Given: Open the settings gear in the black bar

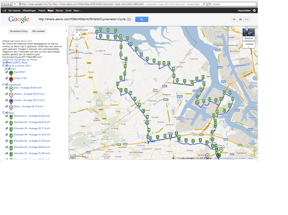Looking at the screenshot, I should tap(254, 11).
